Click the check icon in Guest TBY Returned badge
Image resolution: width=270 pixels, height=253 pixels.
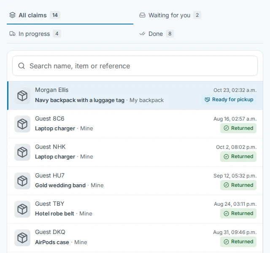click(x=226, y=213)
